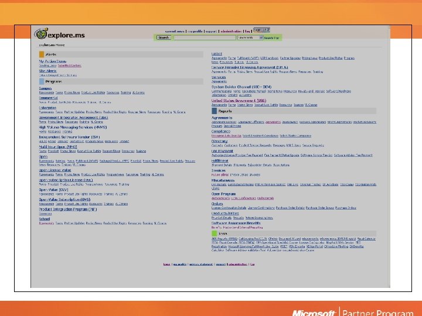This screenshot has width=422, height=316.
Task: Open Fee Payment Status Update link
Action: pyautogui.click(x=281, y=155)
